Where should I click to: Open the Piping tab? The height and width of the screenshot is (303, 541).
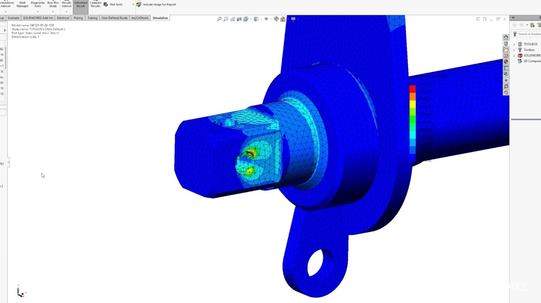(78, 18)
